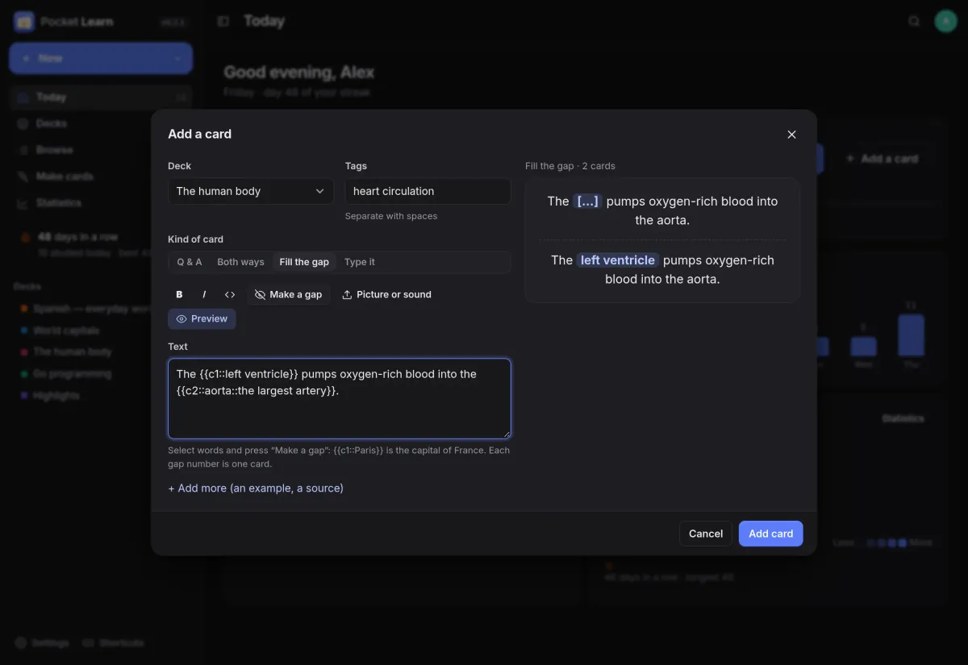The height and width of the screenshot is (665, 968).
Task: Toggle the Preview eye button
Action: coord(202,319)
